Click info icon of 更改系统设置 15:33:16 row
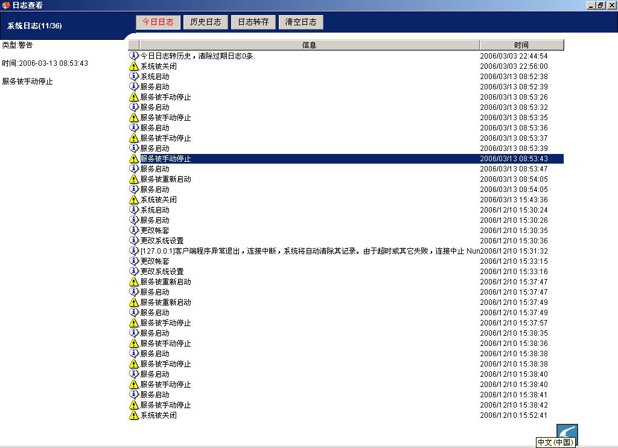Image resolution: width=618 pixels, height=448 pixels. 134,271
